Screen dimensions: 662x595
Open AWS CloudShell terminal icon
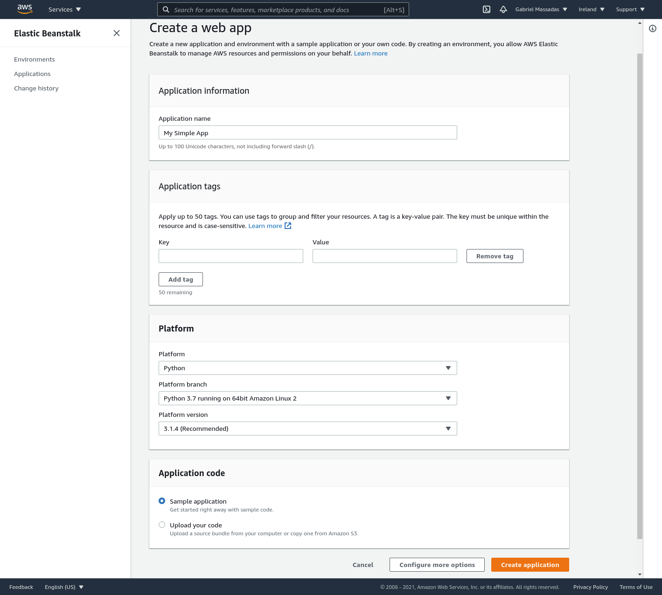pos(487,9)
